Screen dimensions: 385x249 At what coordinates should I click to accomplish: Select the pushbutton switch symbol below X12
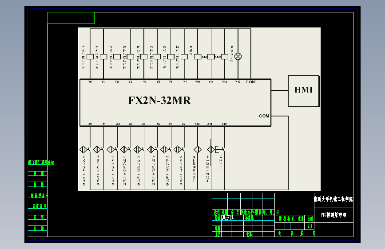[220, 149]
